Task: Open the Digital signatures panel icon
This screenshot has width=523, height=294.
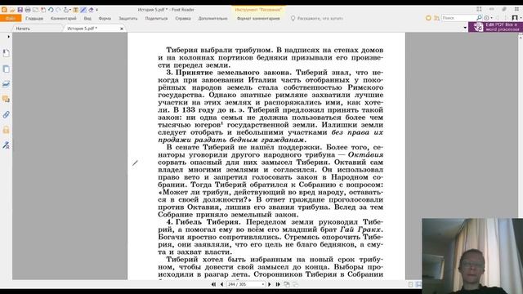Action: tap(6, 145)
